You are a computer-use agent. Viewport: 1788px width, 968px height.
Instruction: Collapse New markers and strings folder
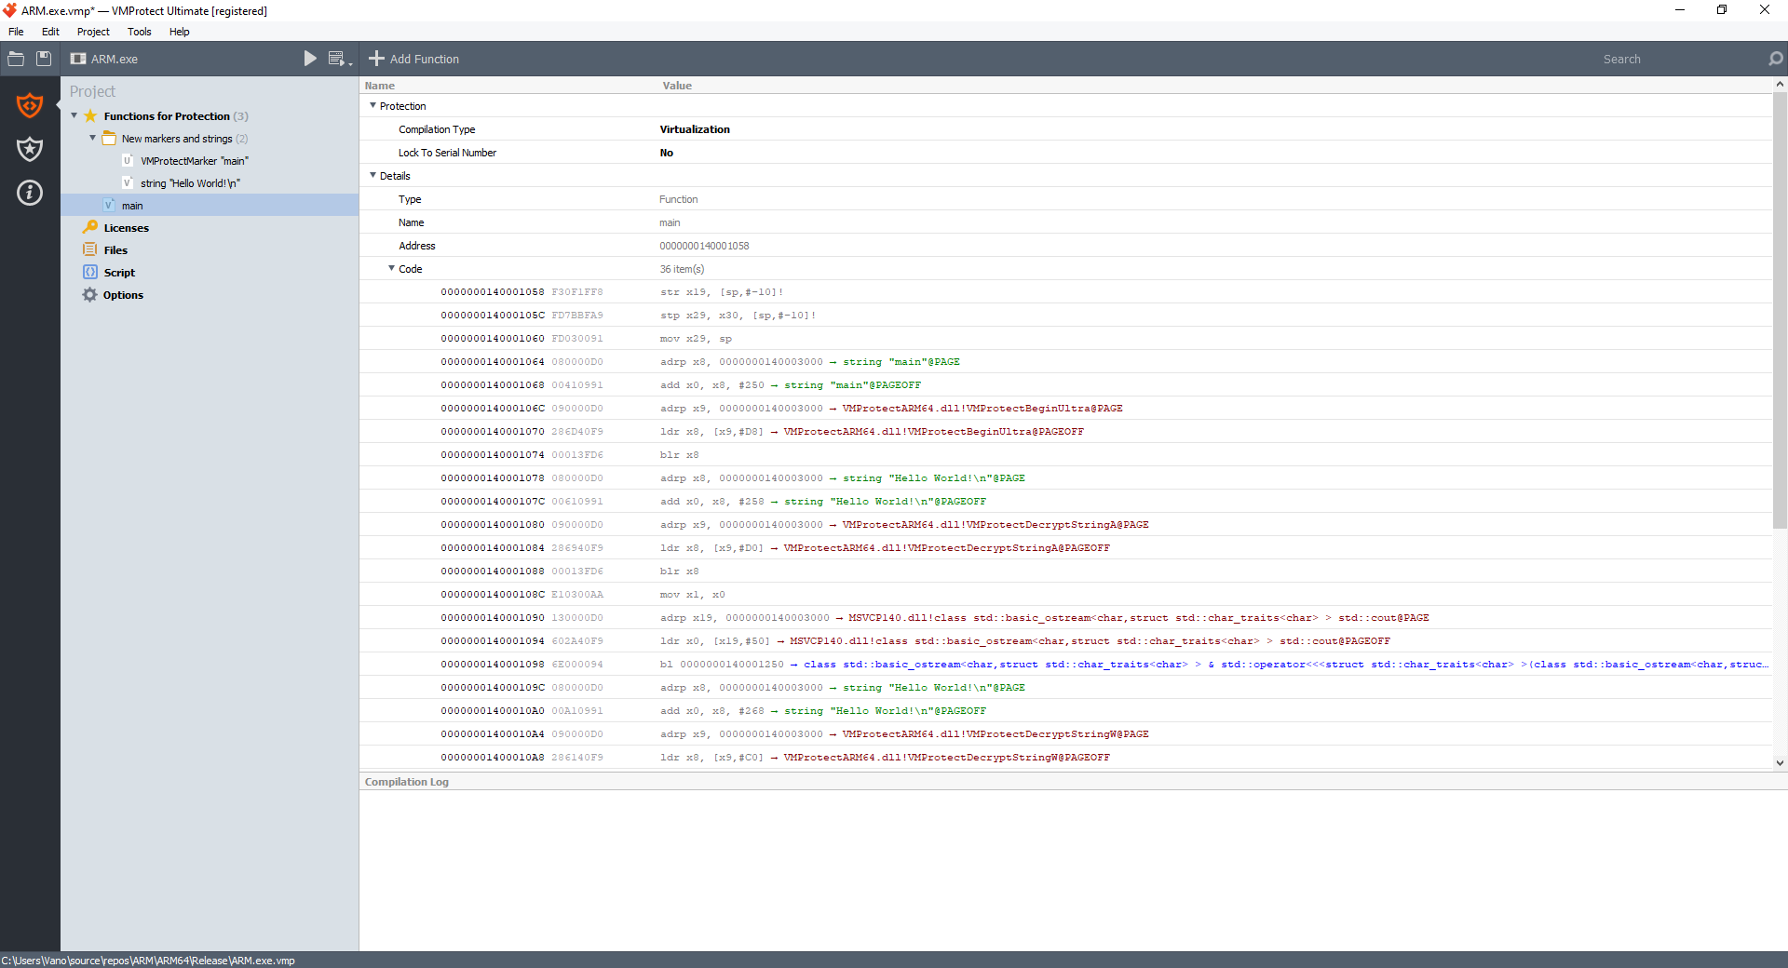(92, 138)
